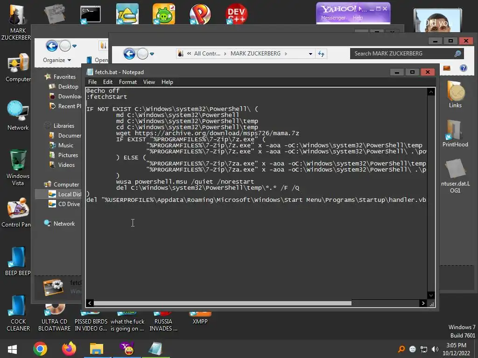Select Favorites in the navigation pane
The image size is (478, 358).
pyautogui.click(x=64, y=77)
